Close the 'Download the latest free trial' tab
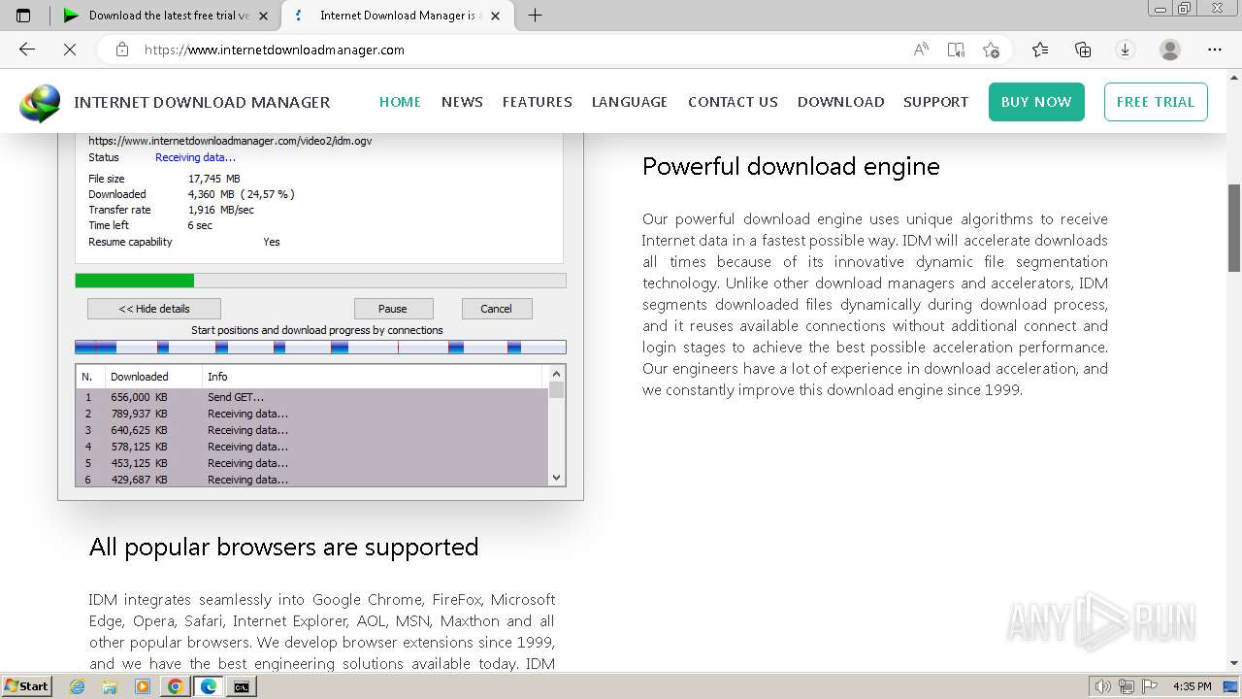Image resolution: width=1242 pixels, height=699 pixels. click(x=263, y=16)
